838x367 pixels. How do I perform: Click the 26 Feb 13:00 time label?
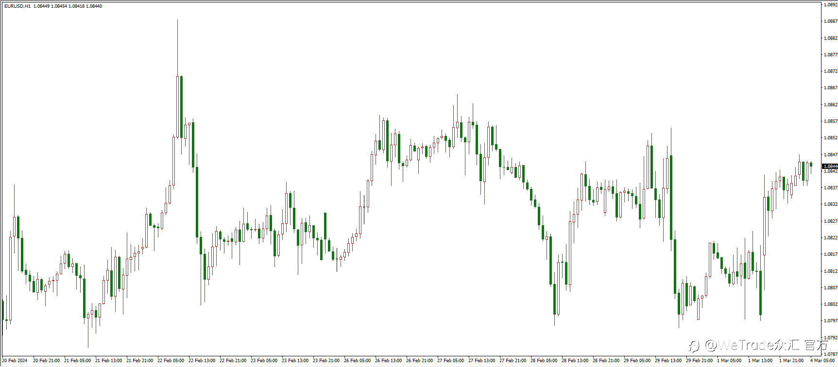coord(388,361)
